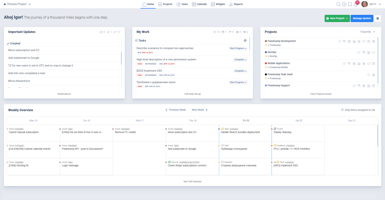The image size is (385, 200).
Task: Open the bug icon for Freedcamp Development project
Action: (359, 41)
